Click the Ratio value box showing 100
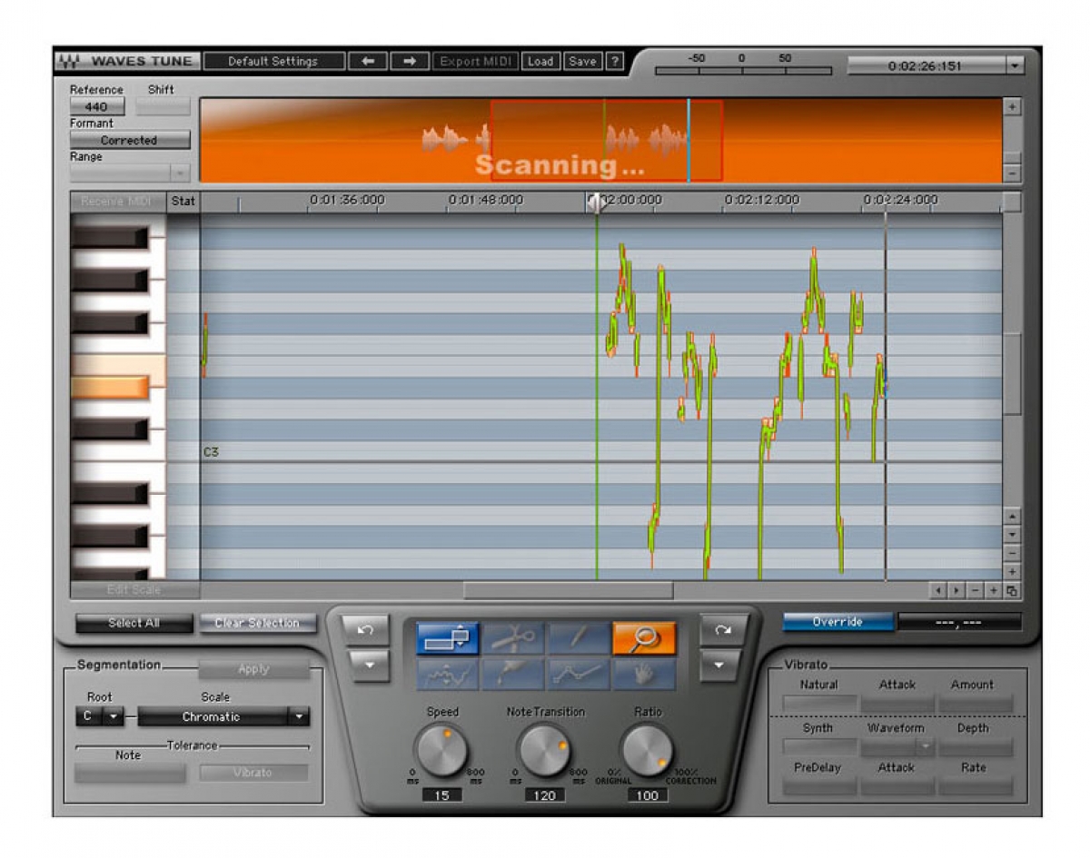The height and width of the screenshot is (858, 1090). click(x=648, y=795)
